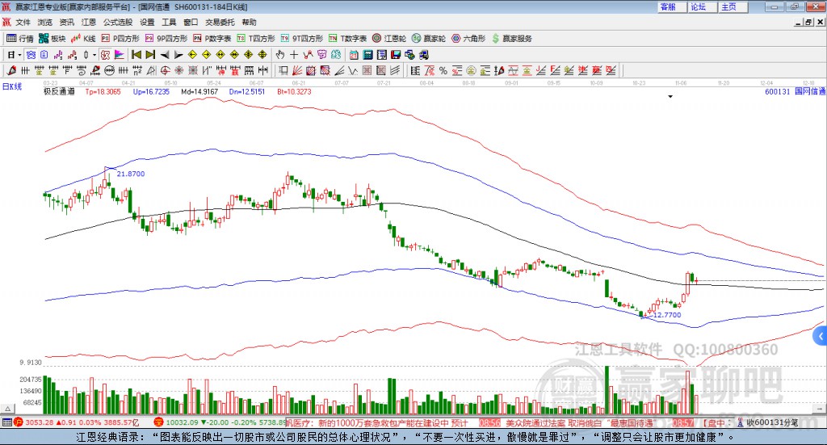Jump to last bar icon
Screen dimensions: 827x445
(x=150, y=55)
